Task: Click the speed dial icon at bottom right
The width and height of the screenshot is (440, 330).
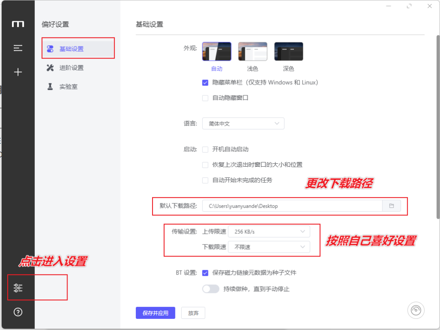Action: (416, 310)
